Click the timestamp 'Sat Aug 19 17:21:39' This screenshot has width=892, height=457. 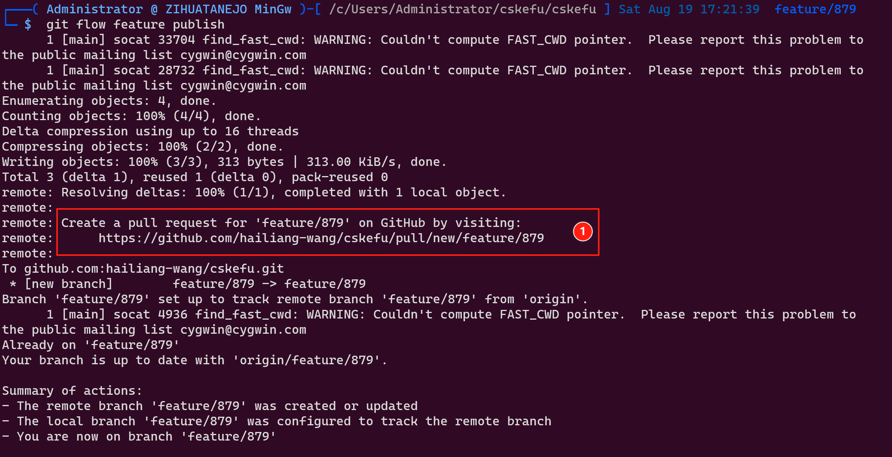click(689, 9)
